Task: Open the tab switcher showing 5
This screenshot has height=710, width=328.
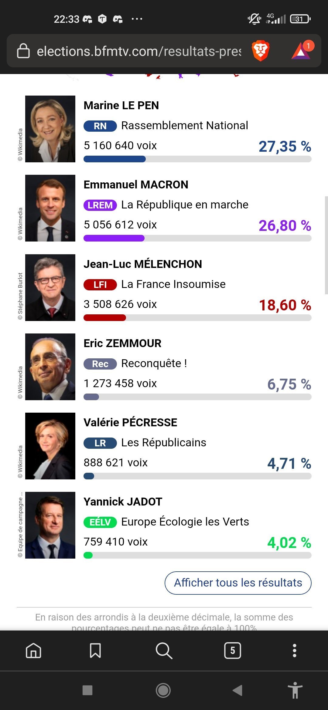Action: click(233, 651)
